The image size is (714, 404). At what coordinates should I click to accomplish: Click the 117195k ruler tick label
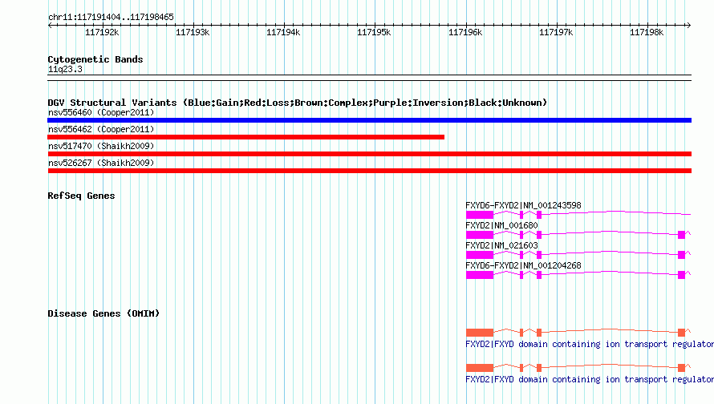(x=373, y=32)
